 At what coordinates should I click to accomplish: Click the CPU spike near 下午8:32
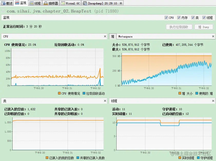tap(100, 69)
